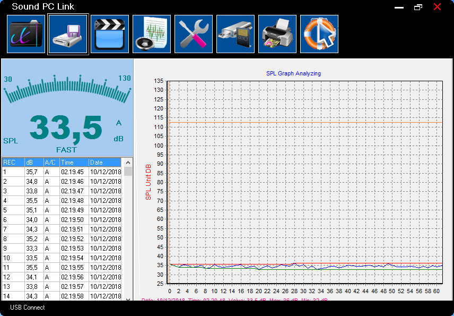Click the Date column header
454x316 pixels.
pyautogui.click(x=105, y=163)
